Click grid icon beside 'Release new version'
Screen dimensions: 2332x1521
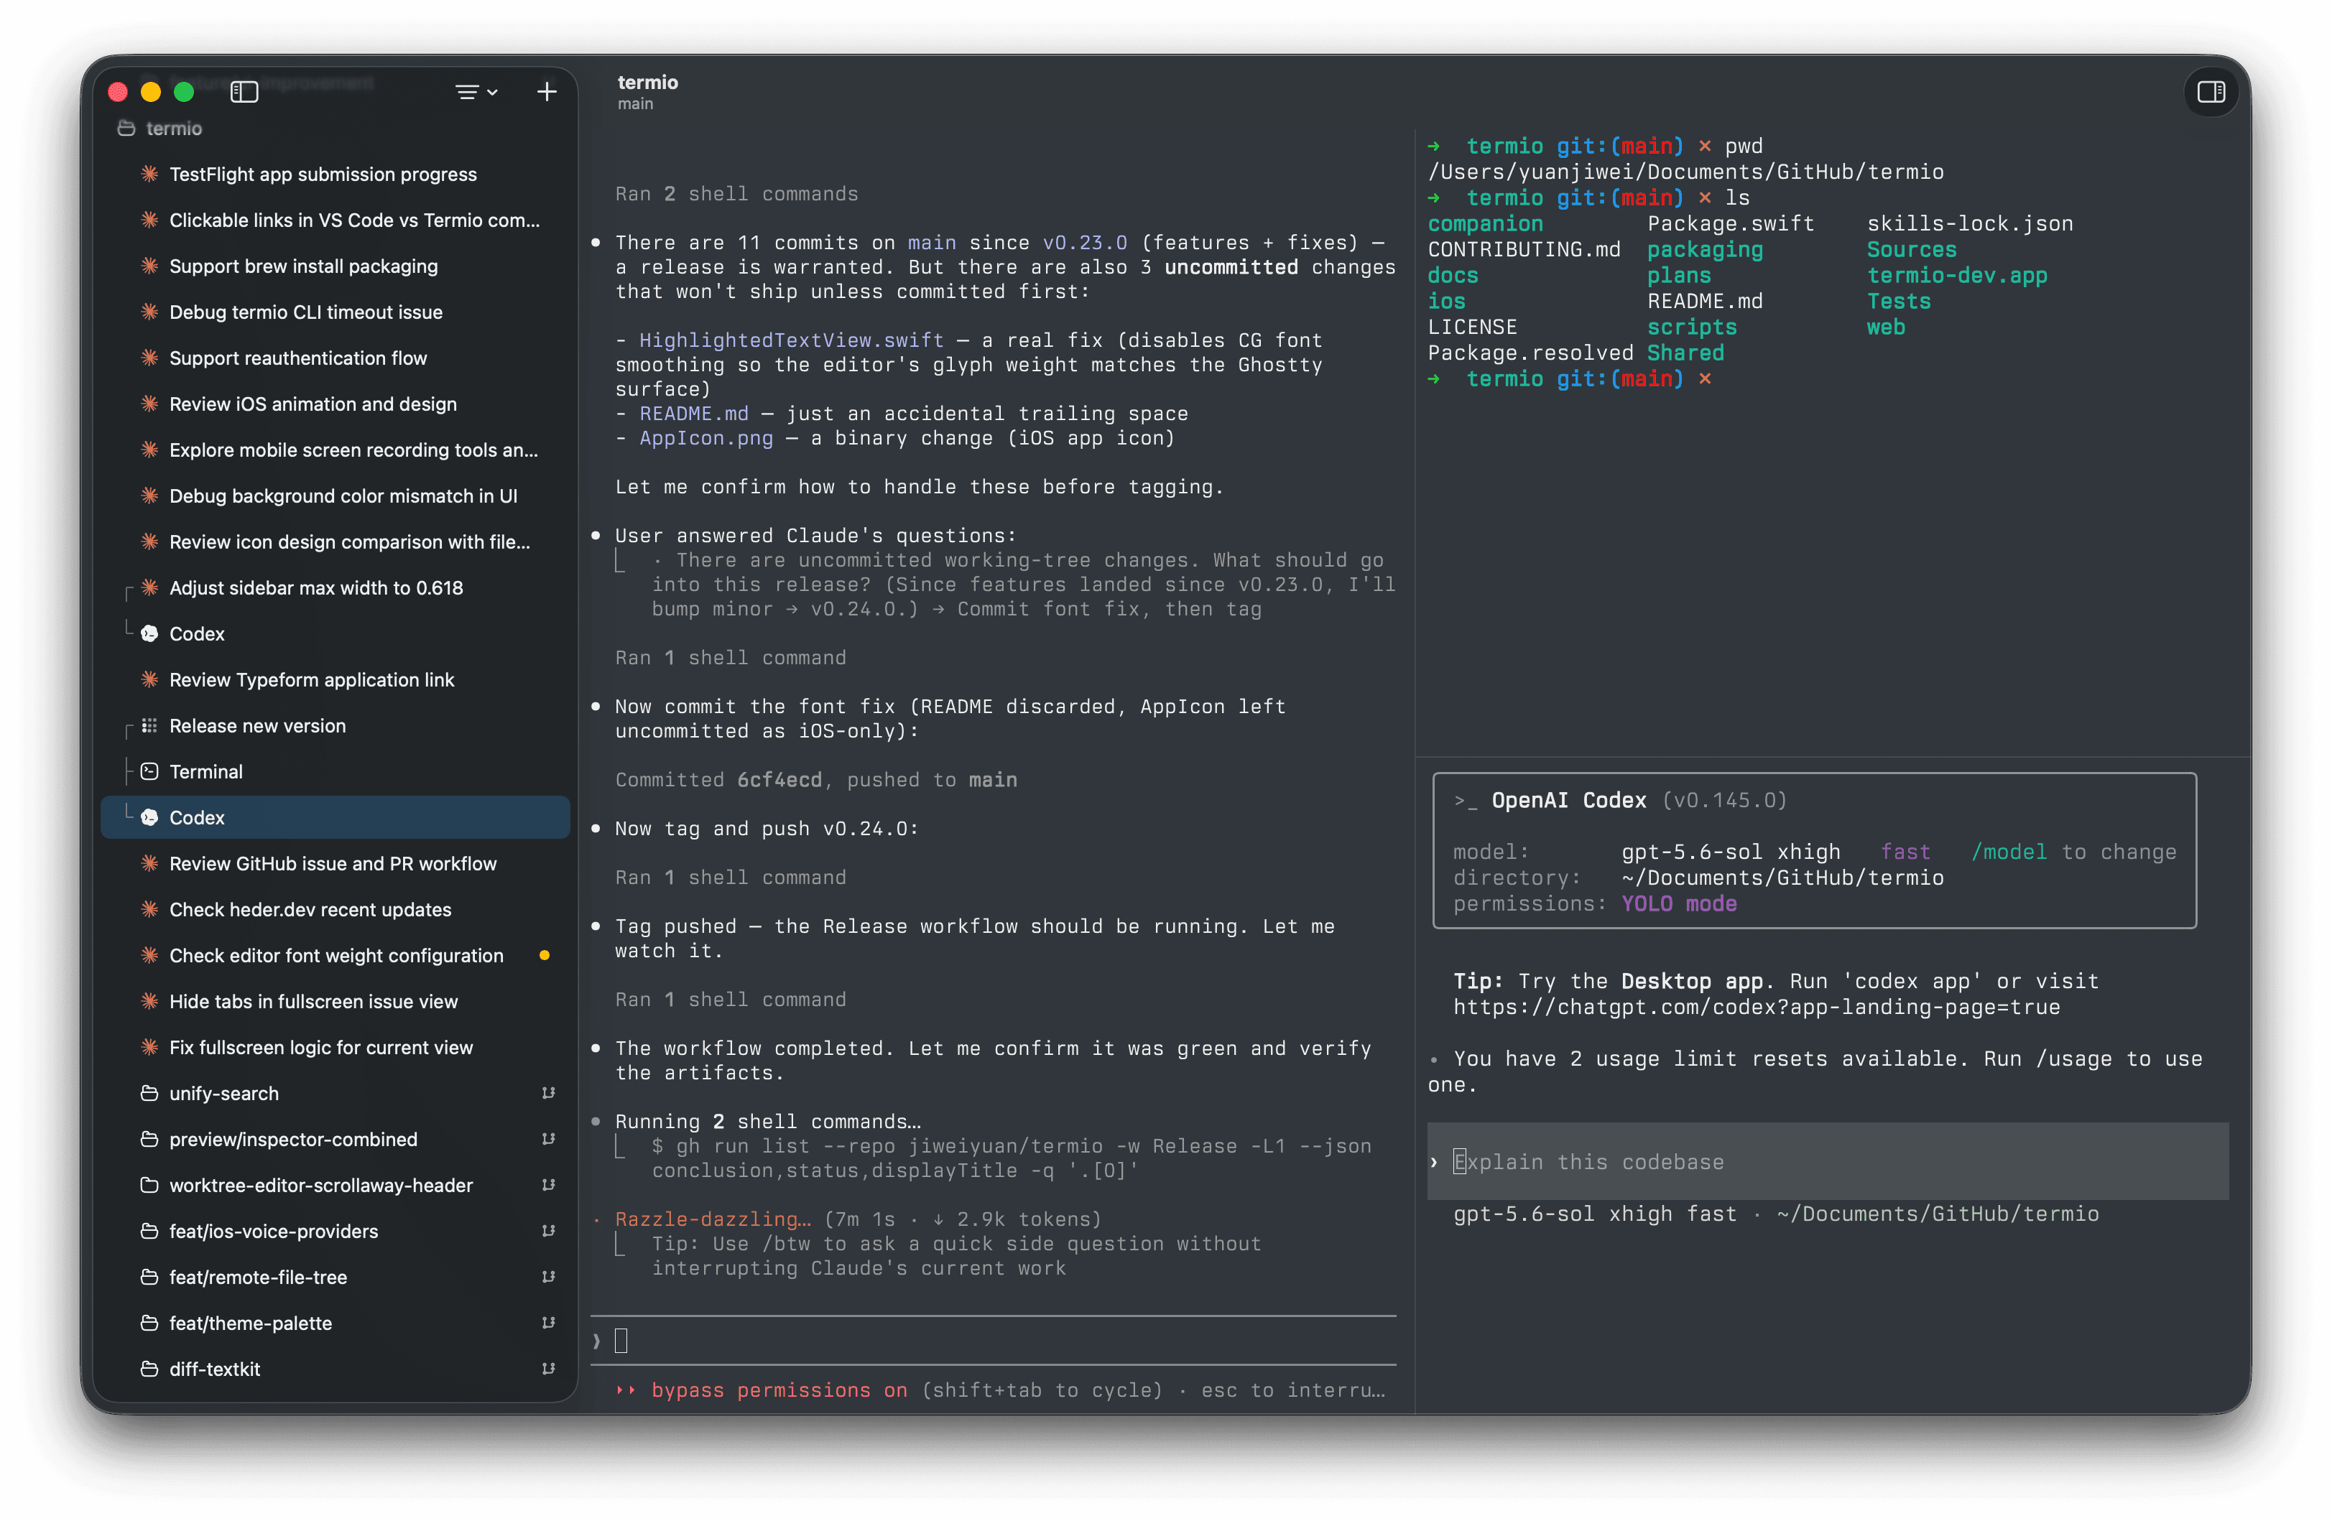149,726
